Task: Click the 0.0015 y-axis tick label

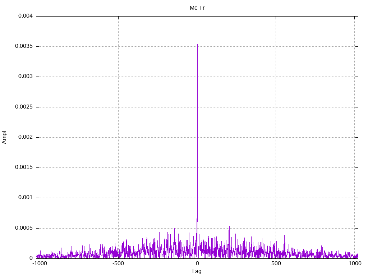Action: [24, 167]
